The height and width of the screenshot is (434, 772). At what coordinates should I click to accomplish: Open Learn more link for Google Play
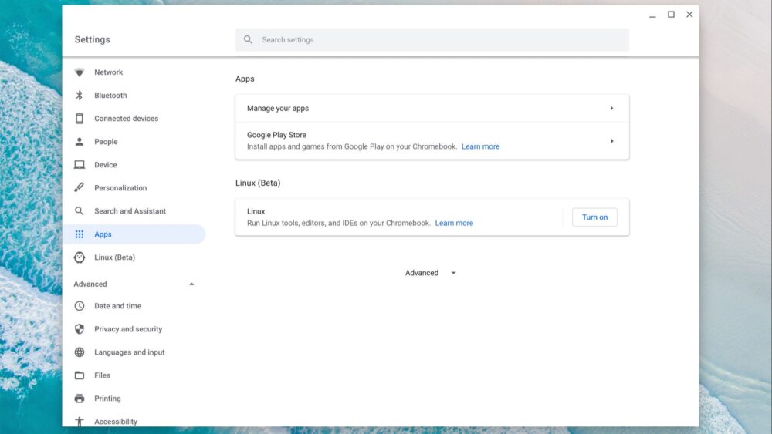coord(480,146)
